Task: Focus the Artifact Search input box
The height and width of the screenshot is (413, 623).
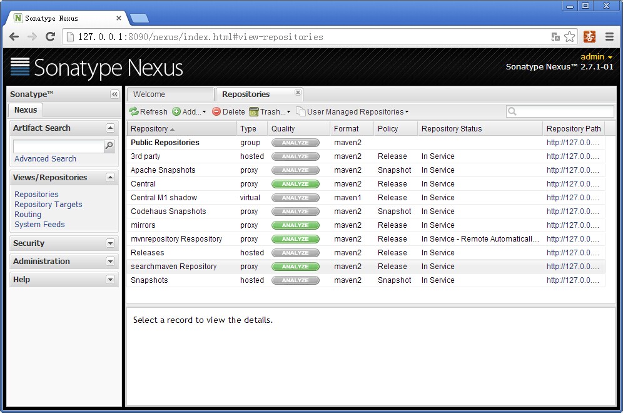Action: coord(58,146)
